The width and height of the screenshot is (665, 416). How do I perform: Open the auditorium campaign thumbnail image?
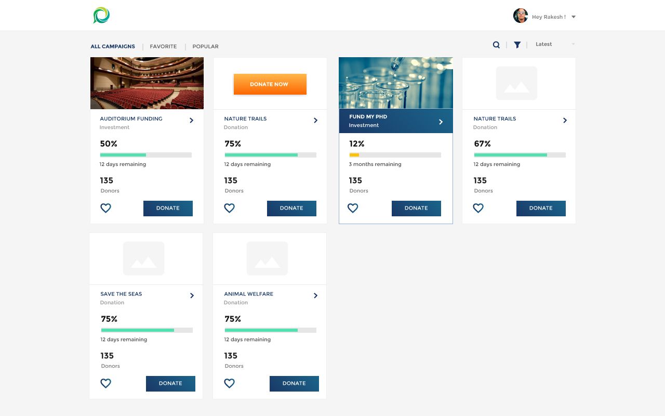pyautogui.click(x=147, y=83)
